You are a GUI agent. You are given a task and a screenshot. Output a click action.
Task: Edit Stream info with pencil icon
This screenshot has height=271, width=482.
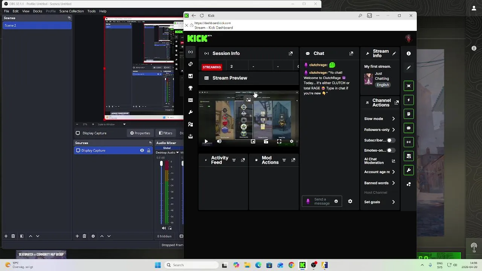[x=394, y=53]
